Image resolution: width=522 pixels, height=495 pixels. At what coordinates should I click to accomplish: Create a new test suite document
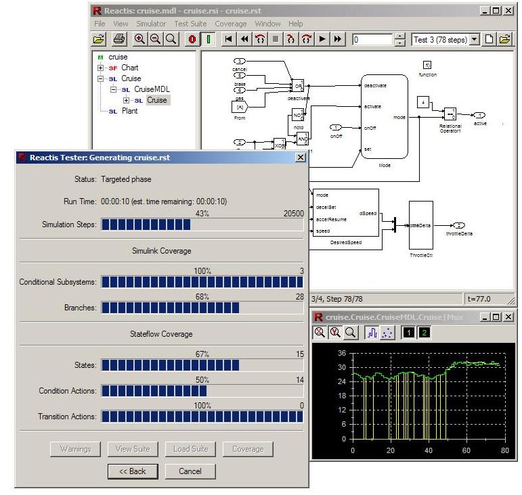click(489, 39)
